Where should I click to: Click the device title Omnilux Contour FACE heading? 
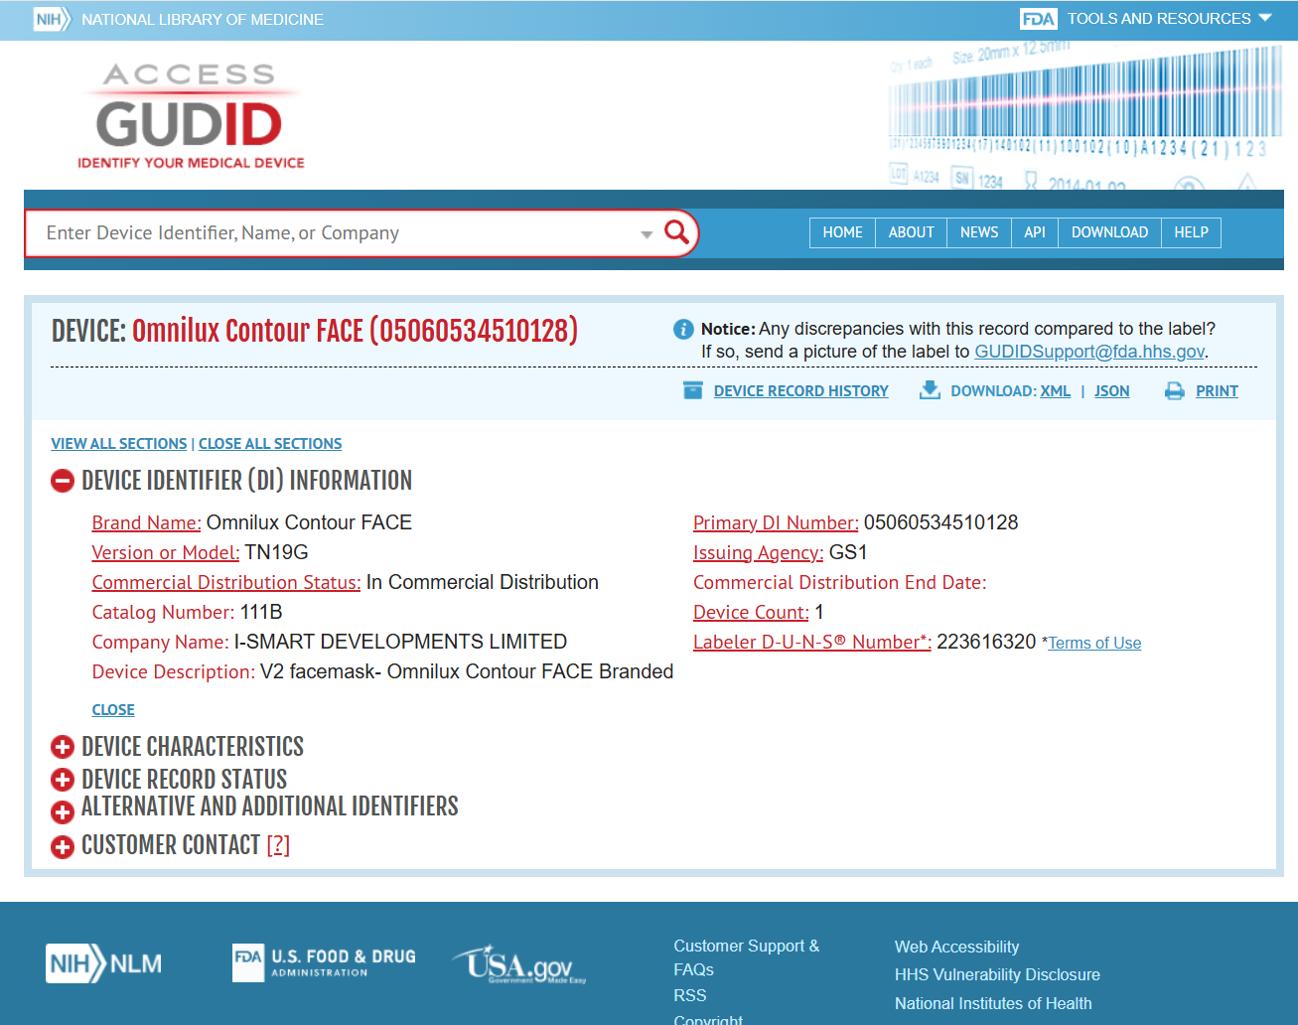click(355, 331)
